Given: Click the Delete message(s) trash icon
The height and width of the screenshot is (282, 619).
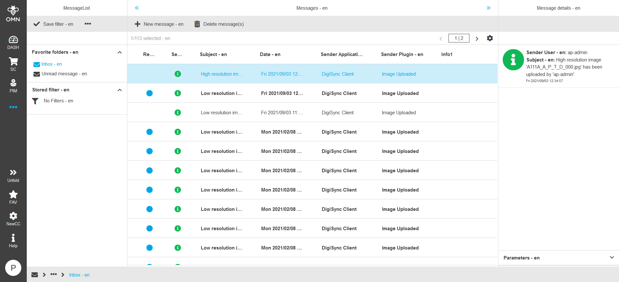Looking at the screenshot, I should click(197, 24).
